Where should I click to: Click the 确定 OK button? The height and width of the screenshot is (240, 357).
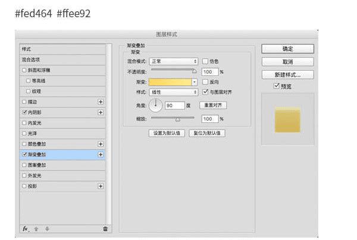(288, 49)
